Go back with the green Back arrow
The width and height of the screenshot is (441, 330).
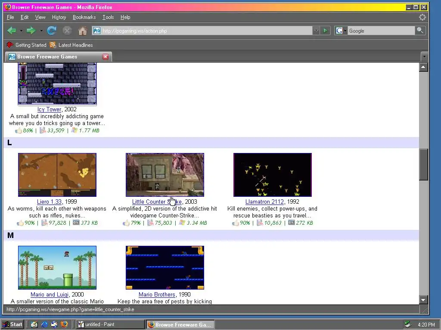[12, 31]
